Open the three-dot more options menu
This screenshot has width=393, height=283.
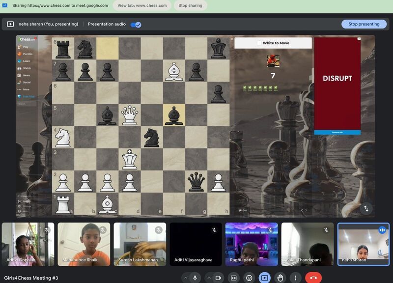(295, 278)
